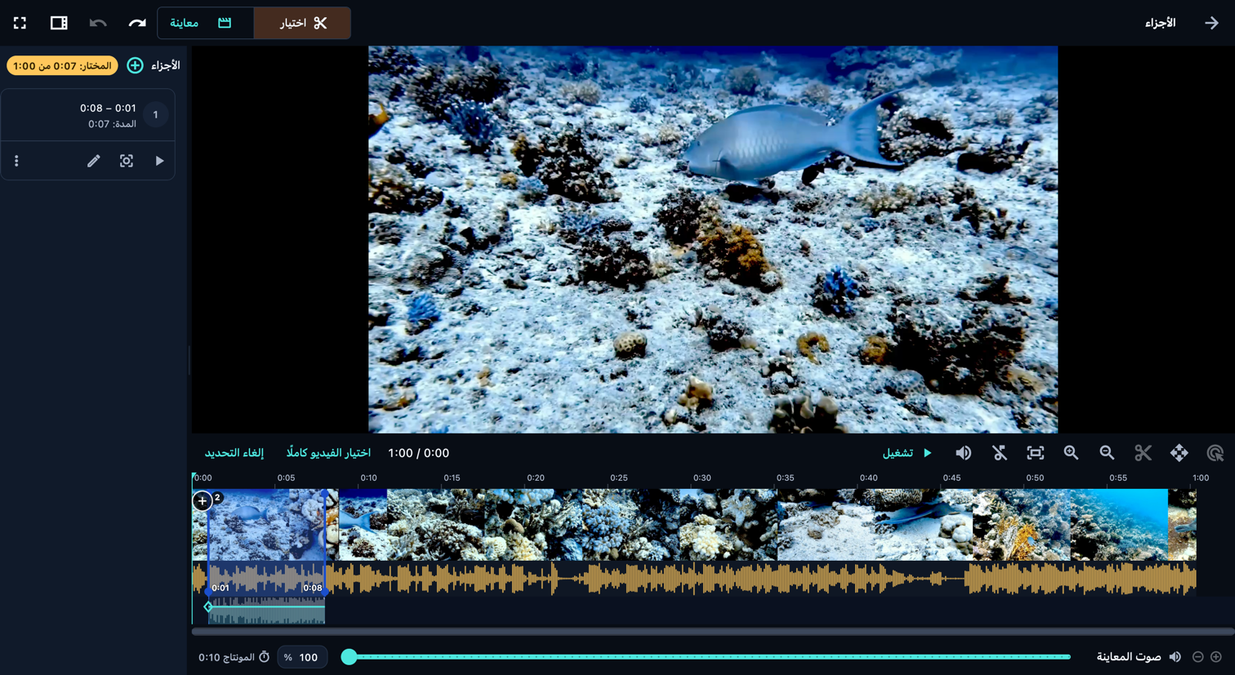This screenshot has height=675, width=1235.
Task: Expand the الأجزاء panel with the top-right arrow
Action: point(1211,23)
